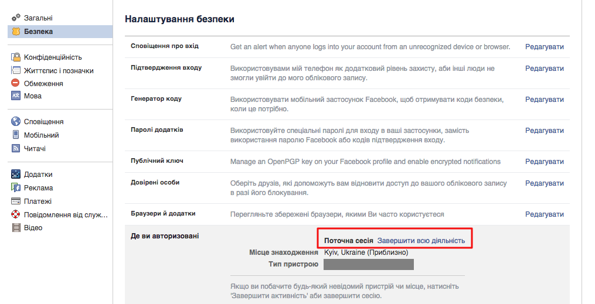Go to Додатки in the sidebar
The width and height of the screenshot is (595, 304).
[38, 175]
